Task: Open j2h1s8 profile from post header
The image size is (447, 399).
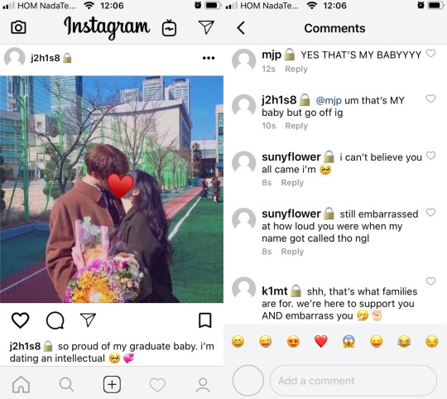Action: [46, 58]
